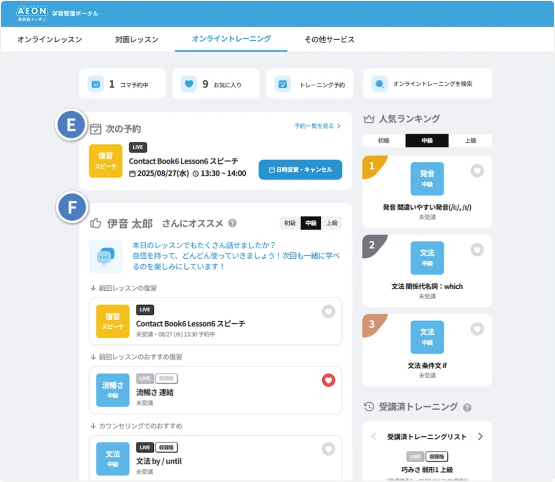Image resolution: width=555 pixels, height=482 pixels.
Task: Open the その他サービス tab
Action: click(329, 40)
